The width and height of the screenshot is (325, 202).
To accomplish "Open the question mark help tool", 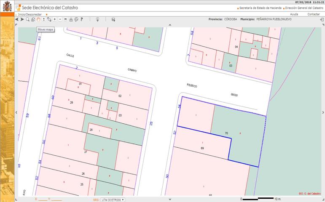I will (x=81, y=19).
